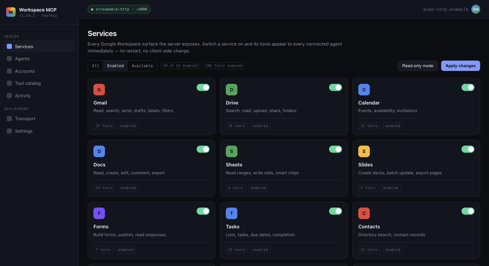Click the Drive 24 tools badge
Screen dimensions: 489x266
click(237, 126)
